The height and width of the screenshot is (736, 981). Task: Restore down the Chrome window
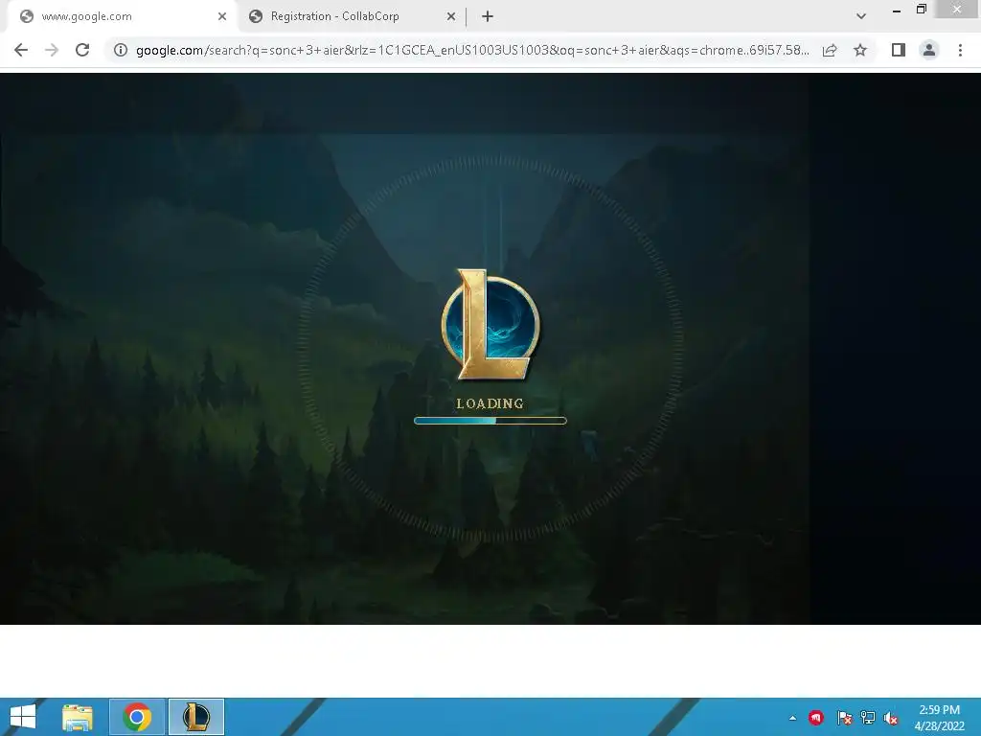(921, 9)
